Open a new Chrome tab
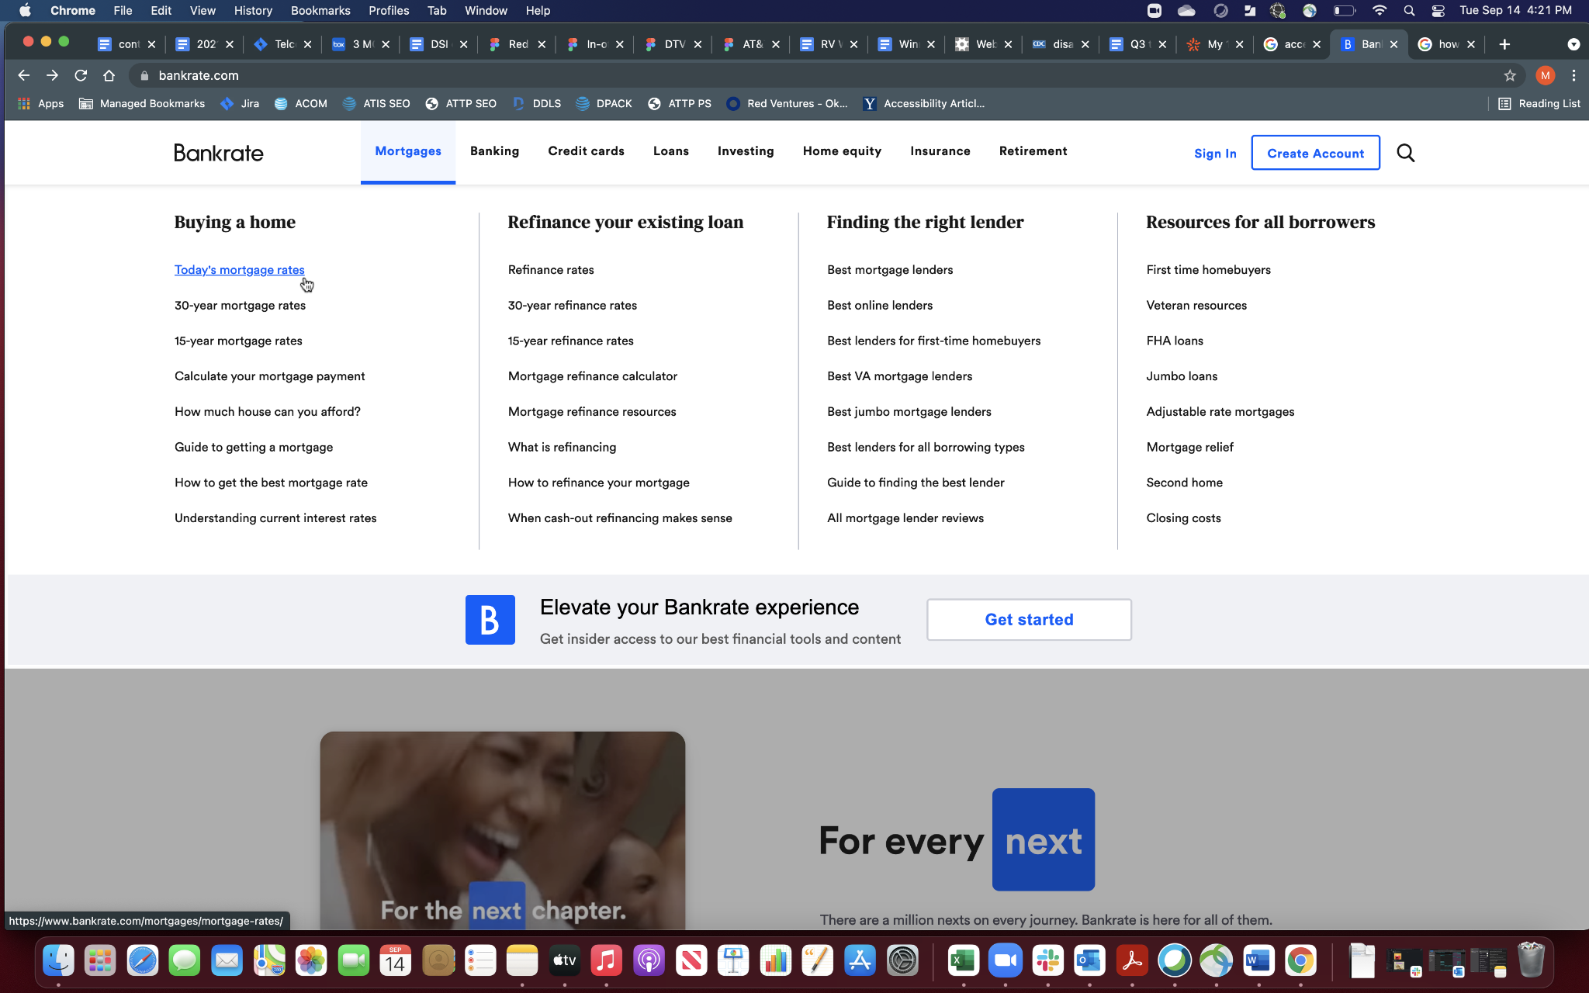 [x=1504, y=44]
